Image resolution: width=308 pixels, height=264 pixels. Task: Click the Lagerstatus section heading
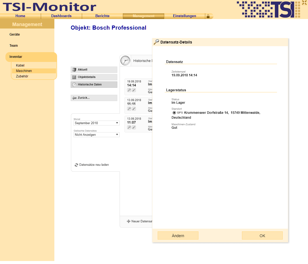point(176,90)
